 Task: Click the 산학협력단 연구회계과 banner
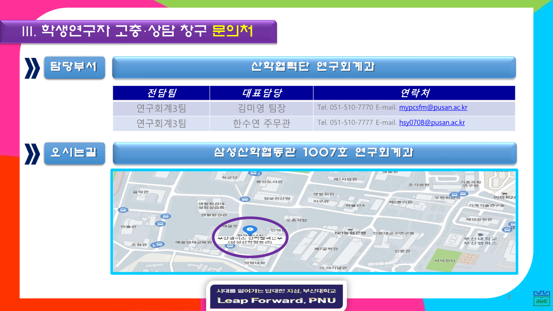[314, 67]
